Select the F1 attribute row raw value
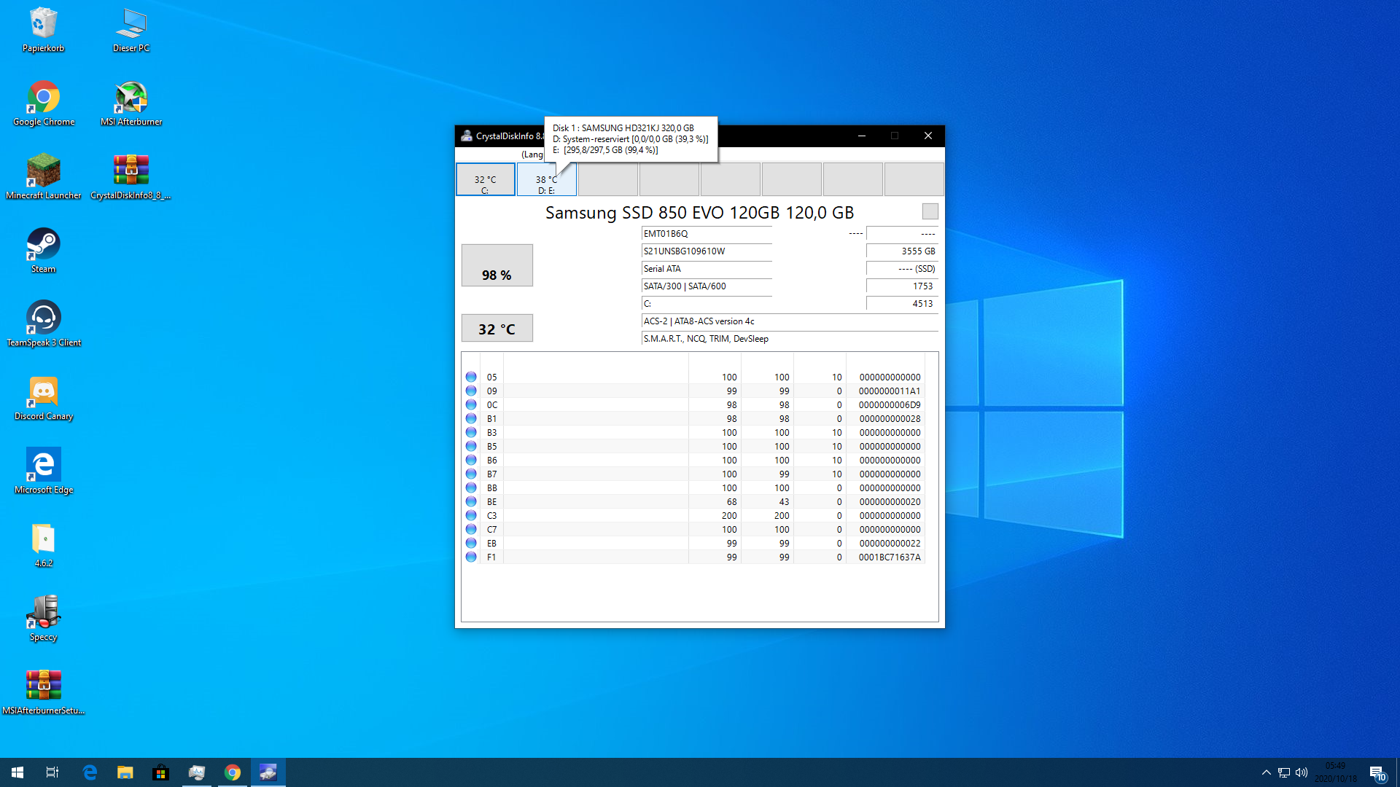 [x=889, y=557]
